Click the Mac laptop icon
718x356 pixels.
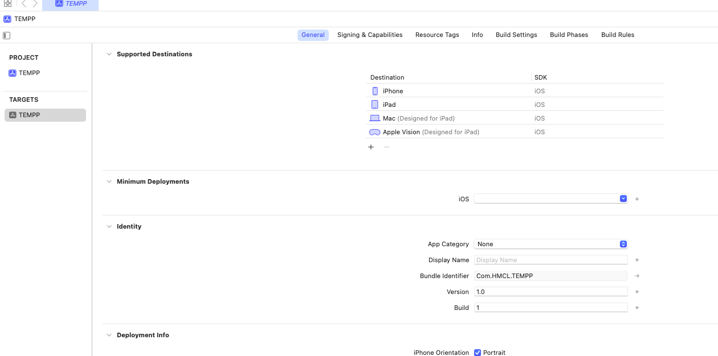pyautogui.click(x=374, y=118)
